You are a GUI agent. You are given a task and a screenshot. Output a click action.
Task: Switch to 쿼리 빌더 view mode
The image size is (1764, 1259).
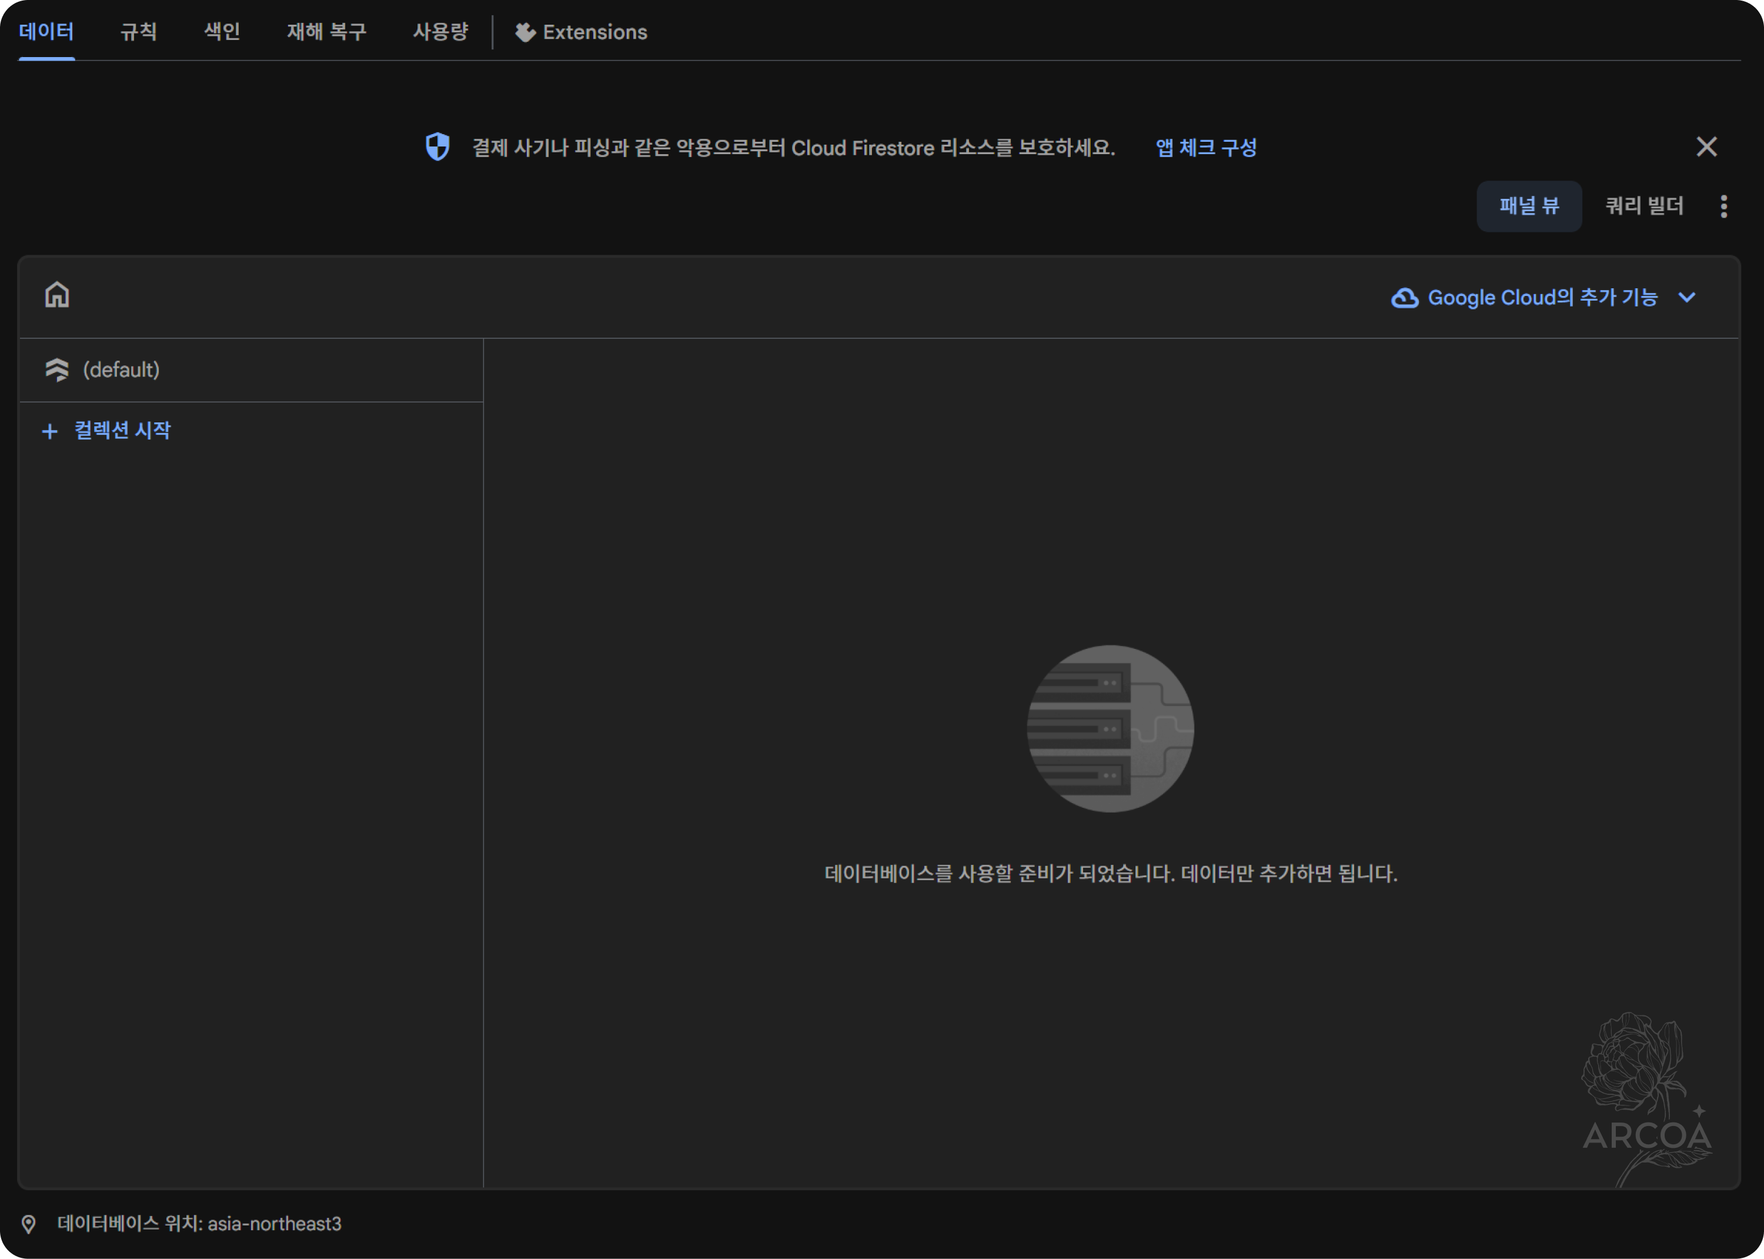(1644, 206)
